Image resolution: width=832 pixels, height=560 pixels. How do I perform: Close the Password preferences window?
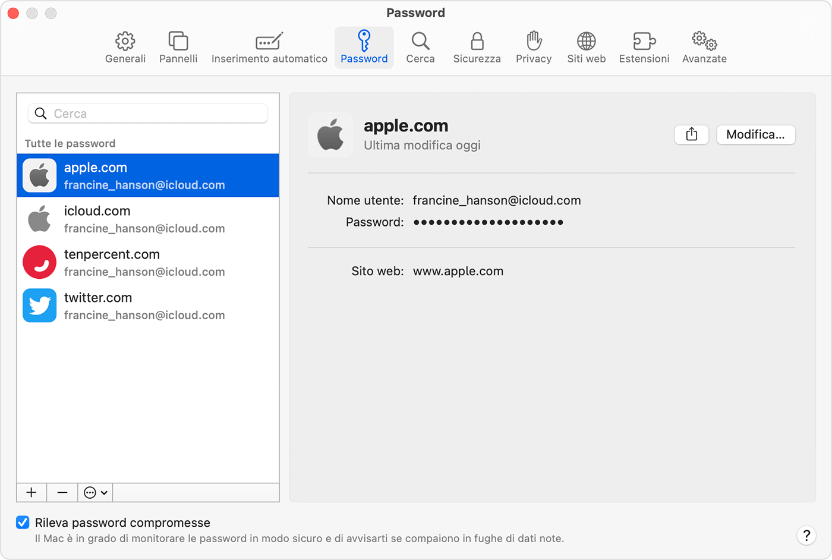pos(13,13)
